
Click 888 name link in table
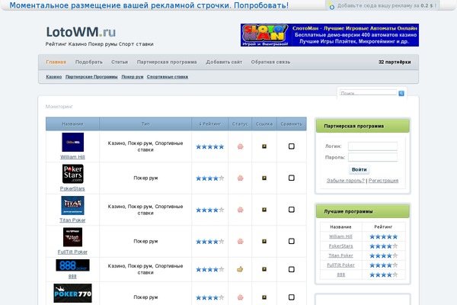point(72,276)
